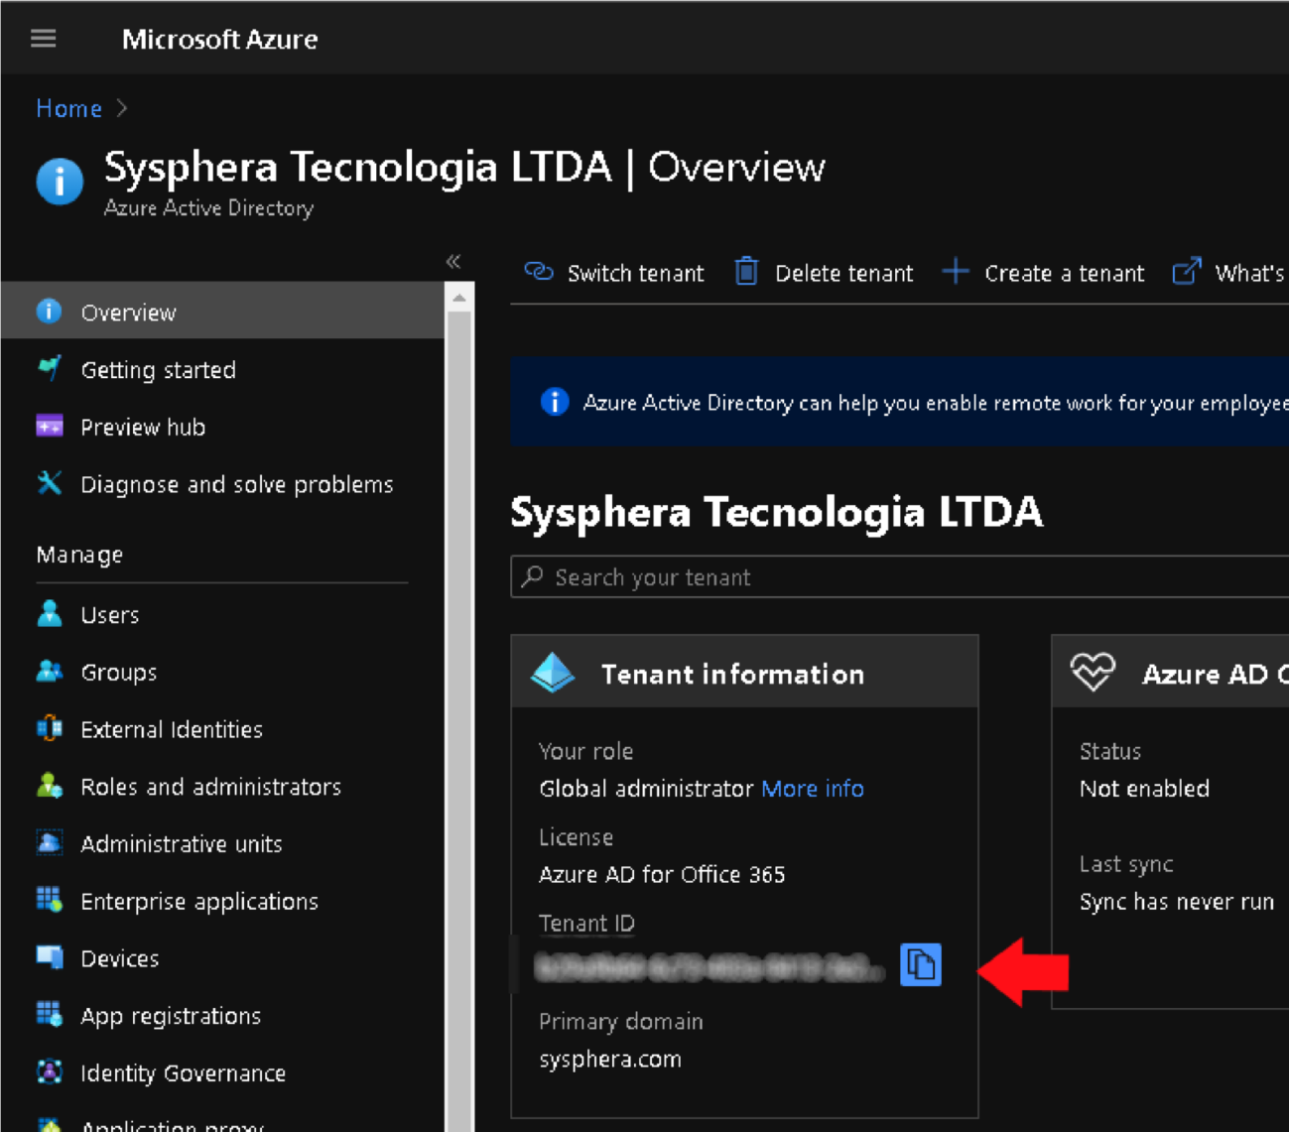Click the Create a tenant plus icon
The width and height of the screenshot is (1289, 1132).
pos(955,271)
